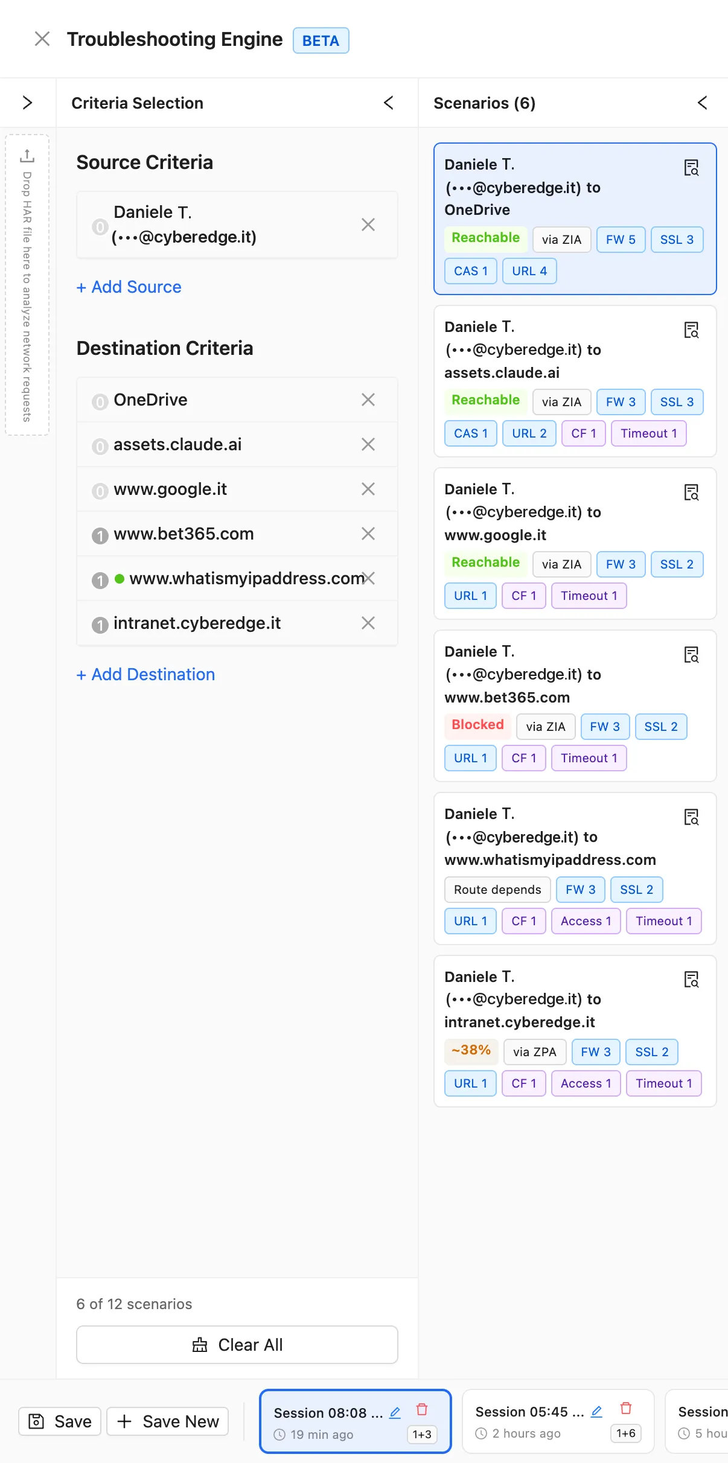Click the count badge next to www.bet365.com
Viewport: 728px width, 1463px height.
pyautogui.click(x=100, y=535)
